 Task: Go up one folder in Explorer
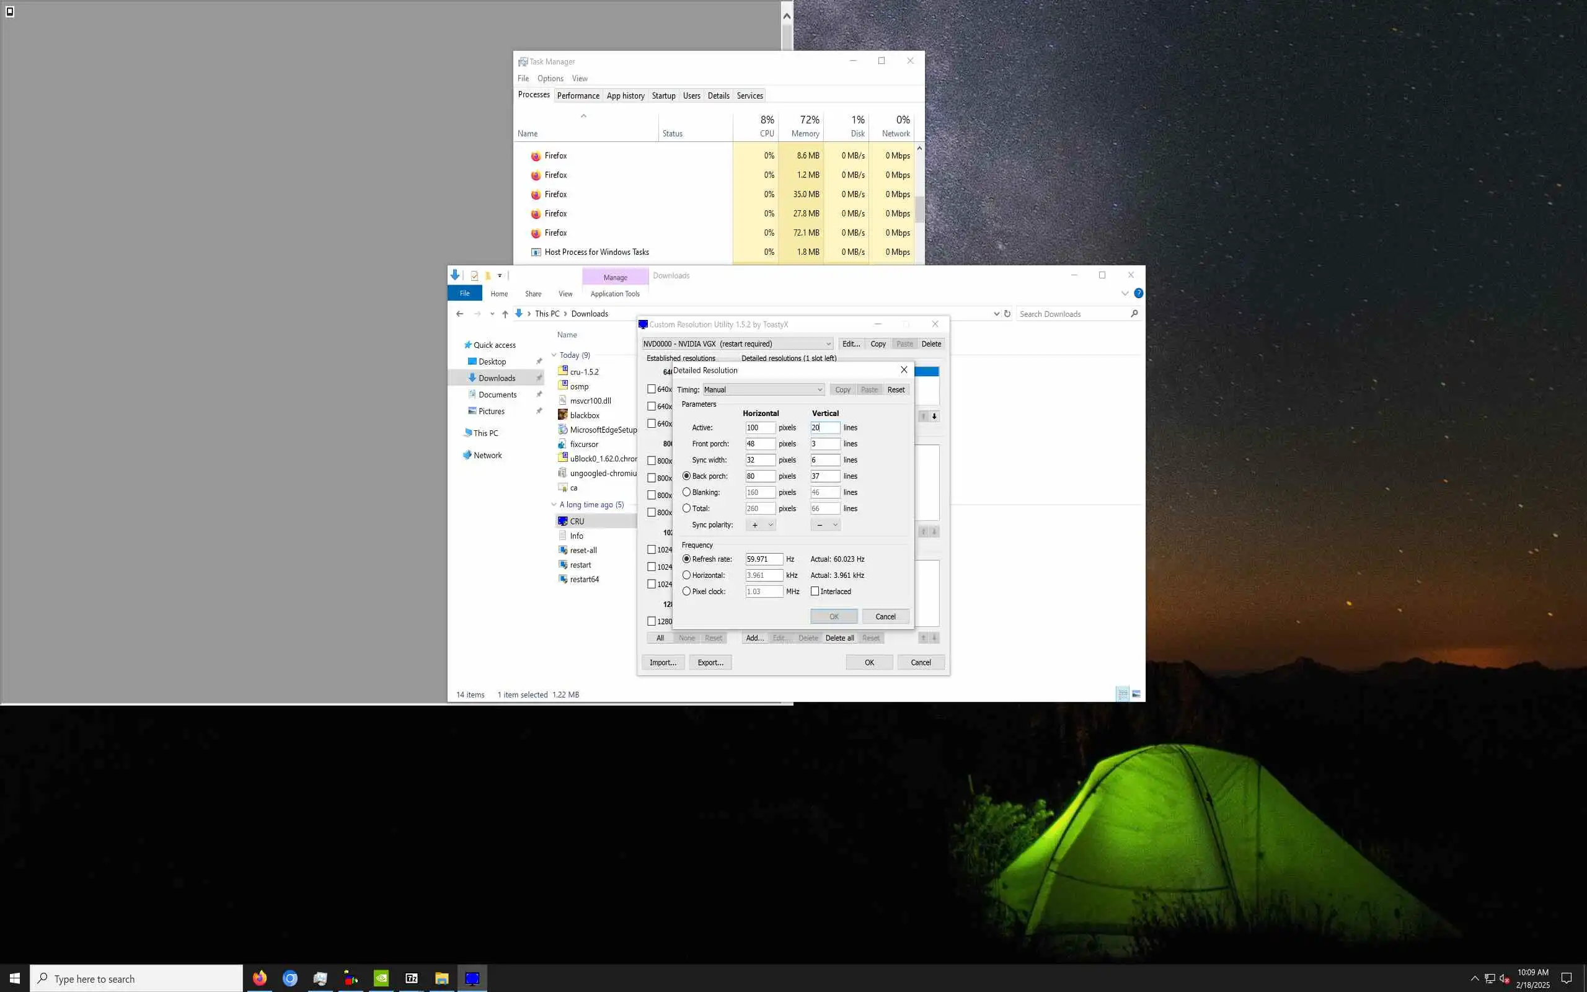505,314
